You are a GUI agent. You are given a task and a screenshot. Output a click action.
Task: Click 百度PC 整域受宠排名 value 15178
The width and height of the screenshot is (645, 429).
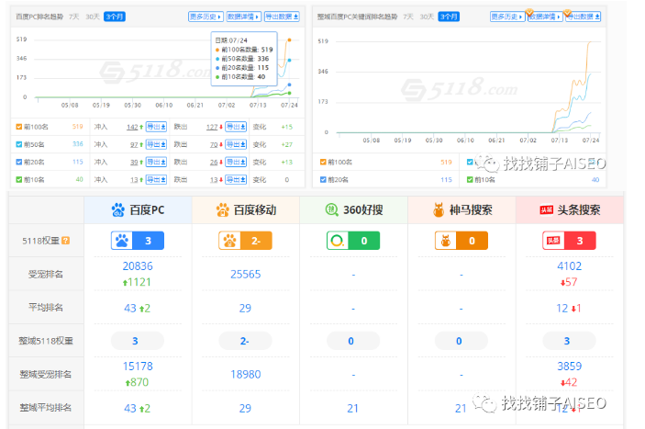(x=138, y=366)
